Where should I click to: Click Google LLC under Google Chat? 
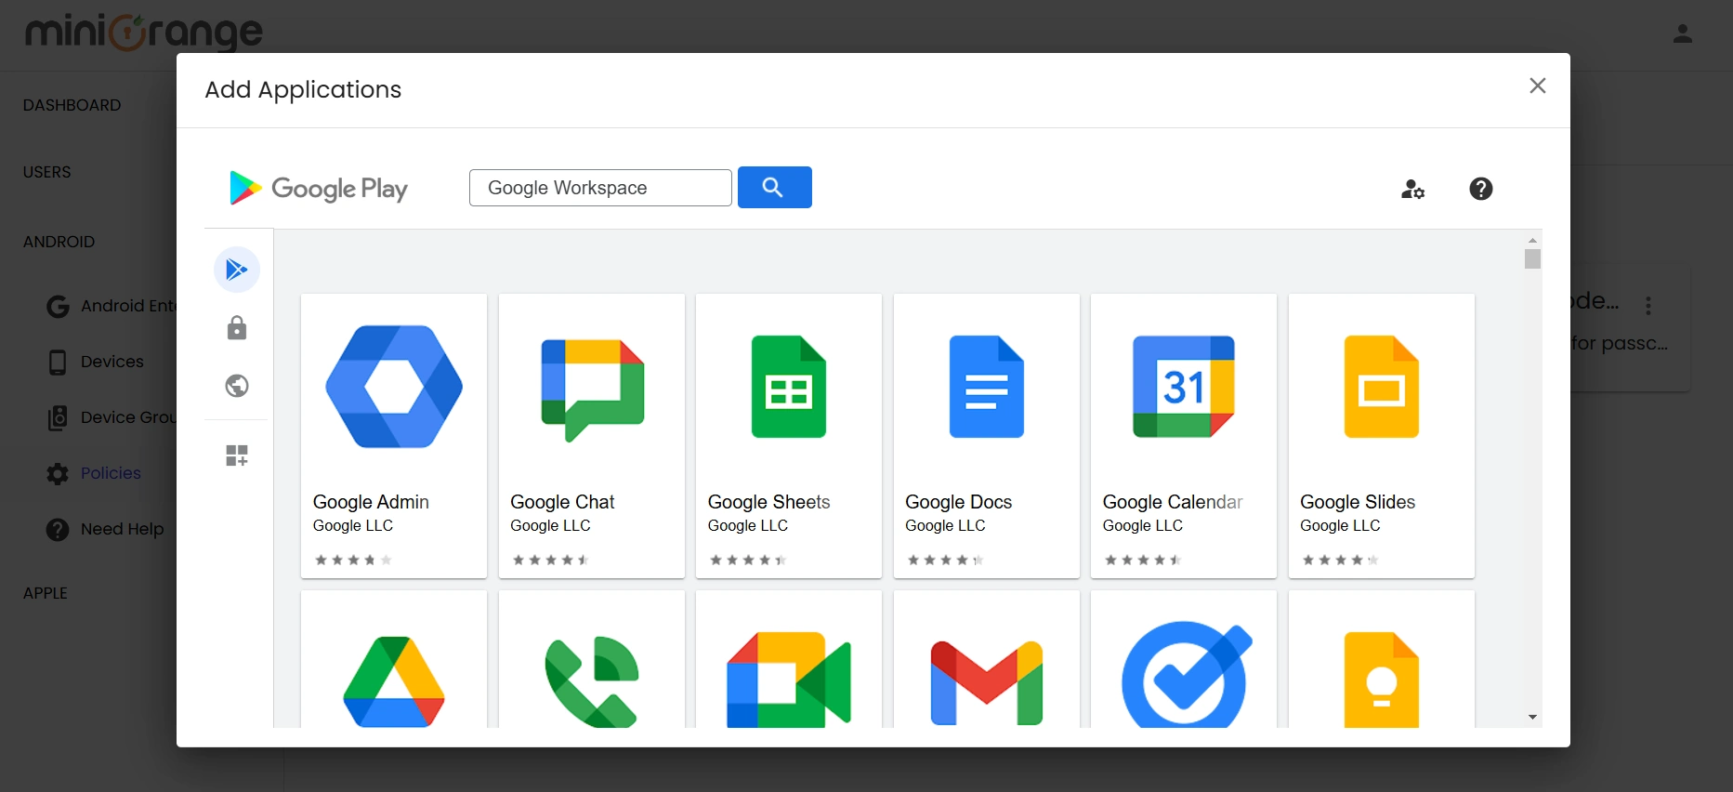(x=550, y=525)
